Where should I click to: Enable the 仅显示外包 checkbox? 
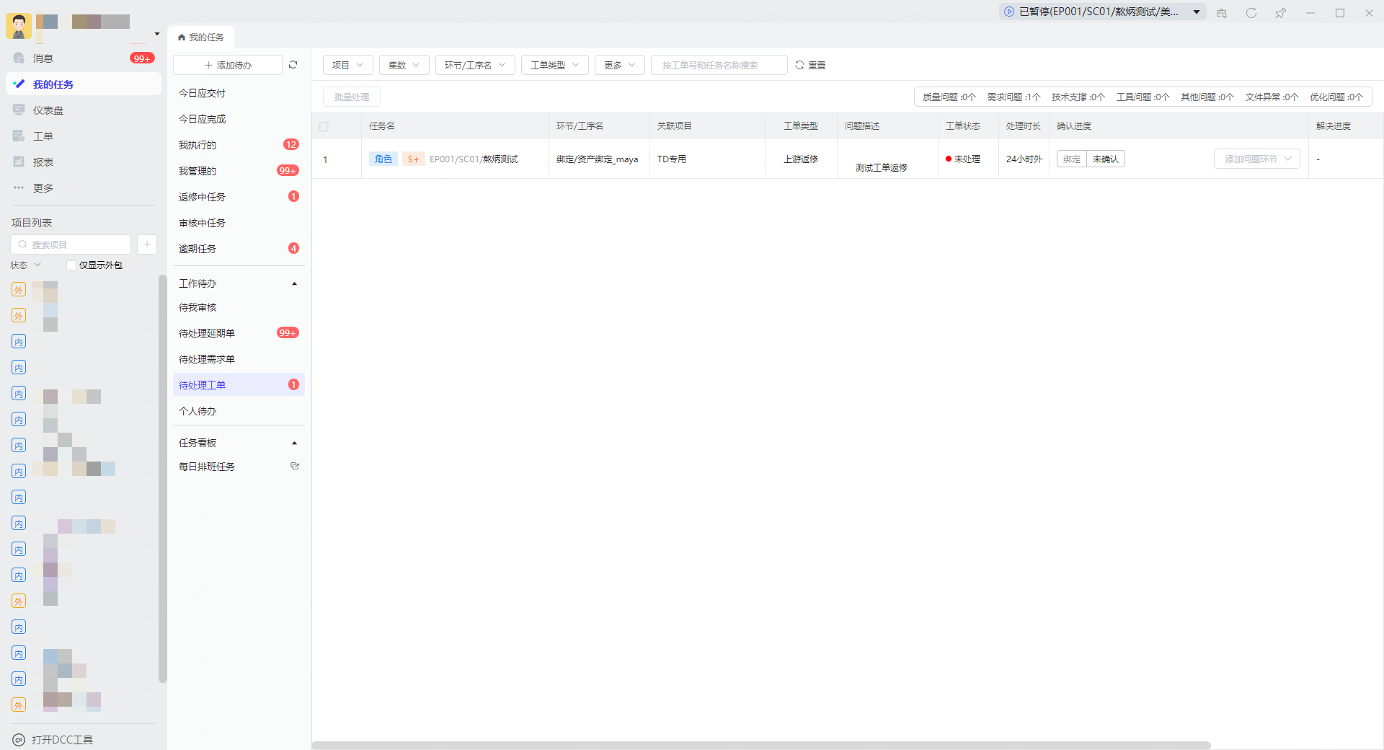pos(71,265)
